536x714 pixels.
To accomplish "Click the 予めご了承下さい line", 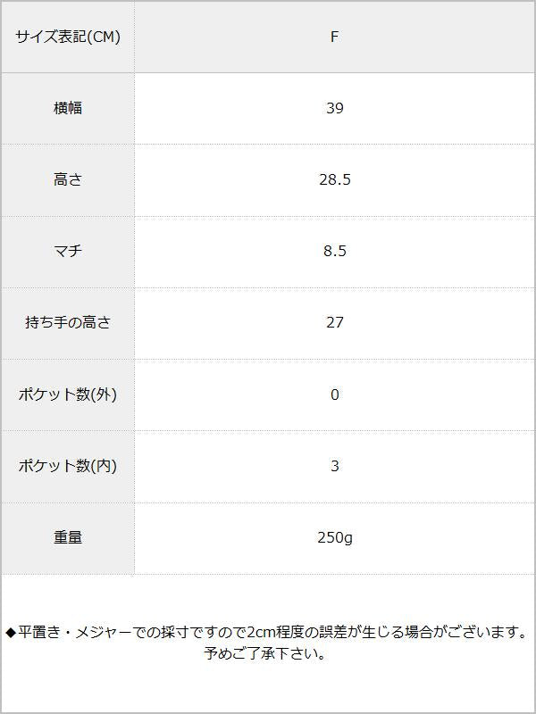I will pos(264,654).
